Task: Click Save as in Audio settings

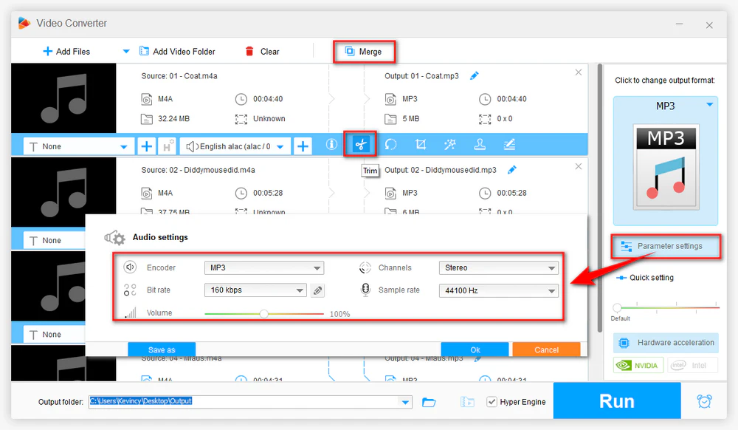Action: pos(162,349)
